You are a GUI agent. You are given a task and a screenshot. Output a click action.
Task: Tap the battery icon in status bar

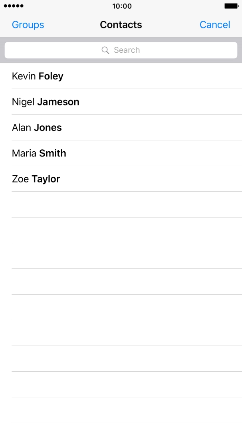point(231,6)
